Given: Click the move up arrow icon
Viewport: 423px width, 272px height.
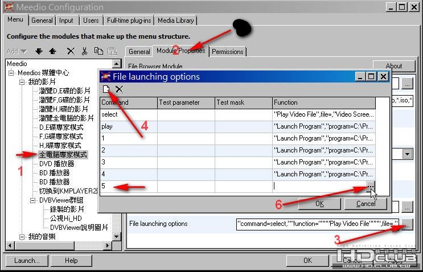Looking at the screenshot, I should point(52,51).
